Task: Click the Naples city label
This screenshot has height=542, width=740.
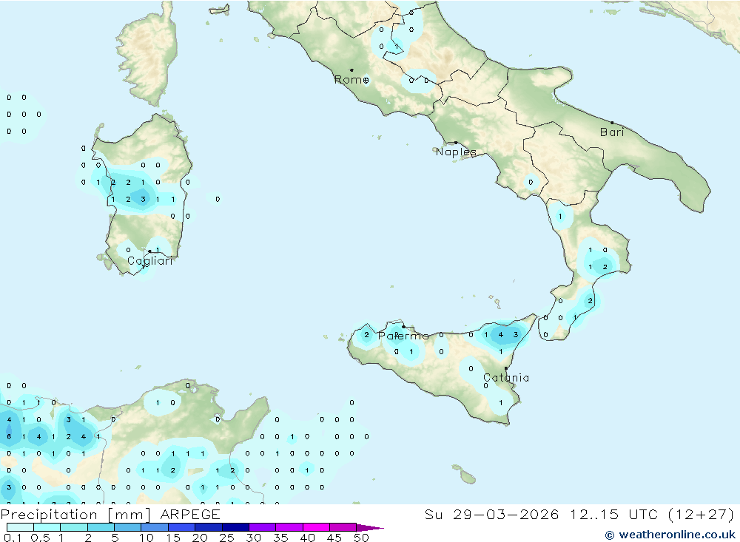Action: pyautogui.click(x=456, y=152)
